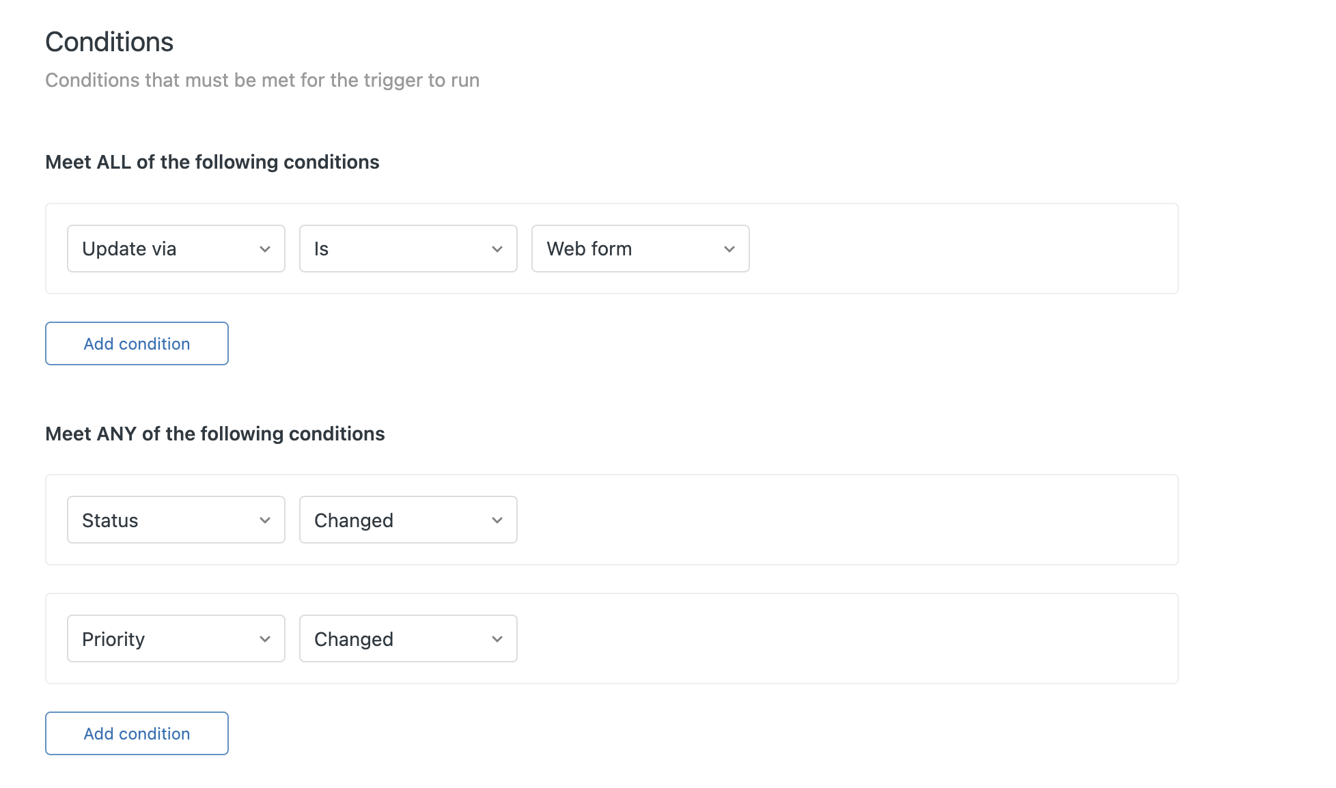Screen dimensions: 1336x788
Task: Click chevron arrow in Update via field
Action: click(265, 249)
